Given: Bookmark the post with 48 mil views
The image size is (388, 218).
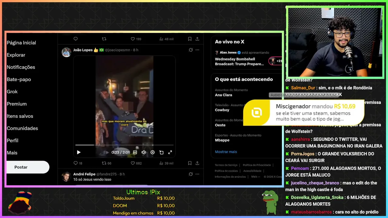Looking at the screenshot, I should [x=190, y=39].
